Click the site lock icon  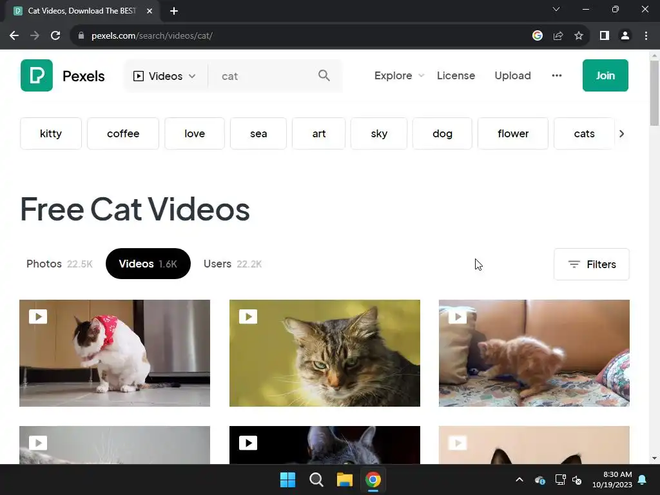81,36
